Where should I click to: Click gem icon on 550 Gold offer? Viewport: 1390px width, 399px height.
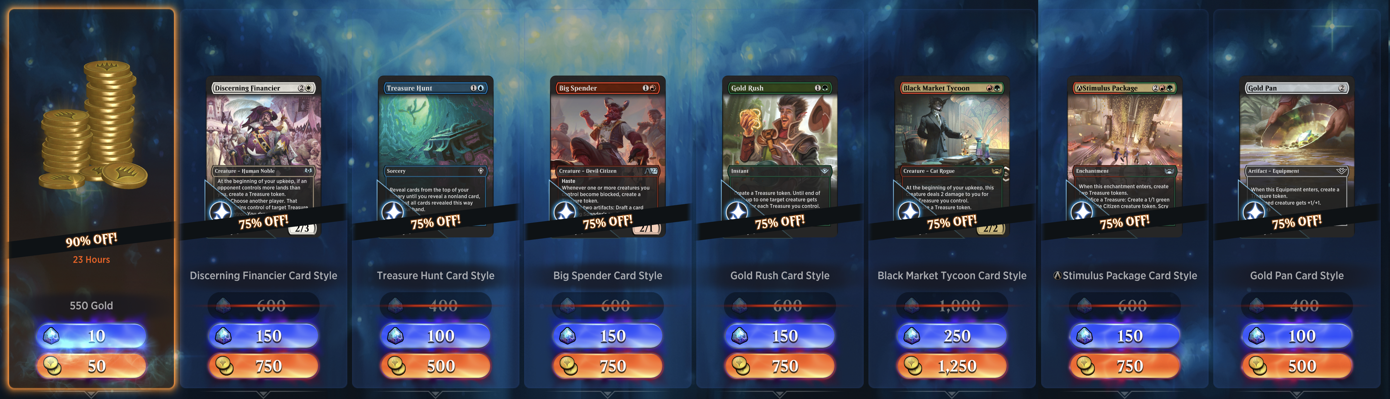pos(51,336)
